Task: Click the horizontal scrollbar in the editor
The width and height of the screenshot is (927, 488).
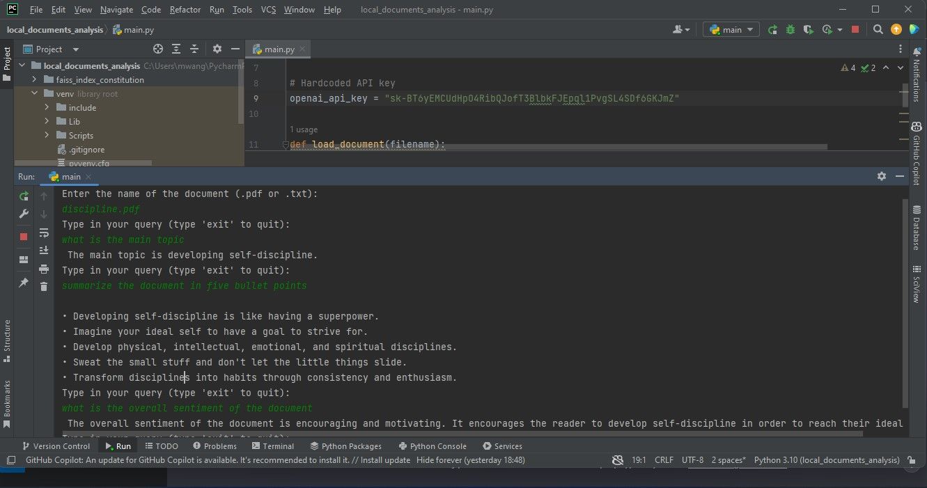Action: 557,147
